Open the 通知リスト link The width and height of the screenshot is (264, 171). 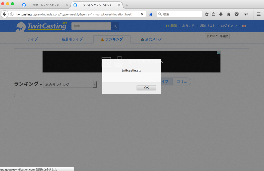(208, 26)
